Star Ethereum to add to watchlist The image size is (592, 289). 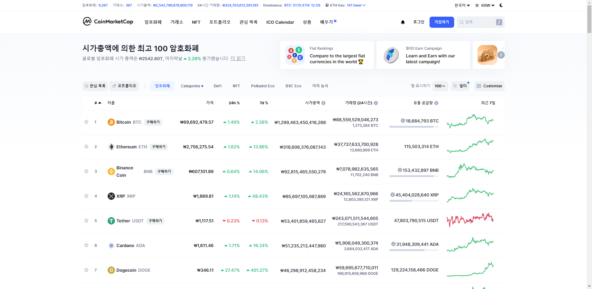pos(86,147)
